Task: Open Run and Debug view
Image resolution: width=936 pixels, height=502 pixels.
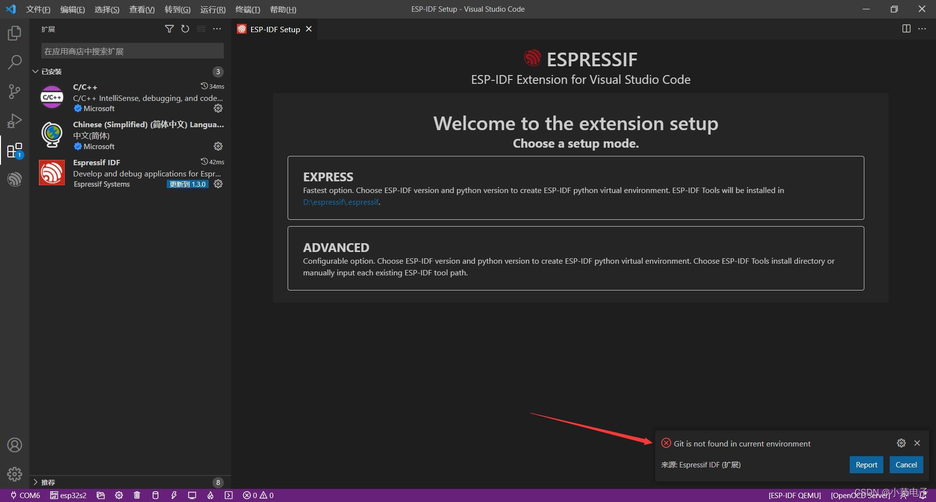Action: coord(15,120)
